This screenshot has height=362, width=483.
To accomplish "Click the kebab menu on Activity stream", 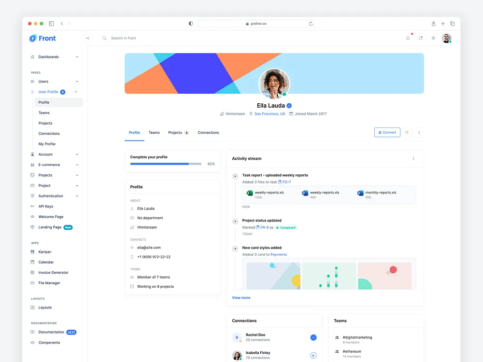I will pos(413,158).
